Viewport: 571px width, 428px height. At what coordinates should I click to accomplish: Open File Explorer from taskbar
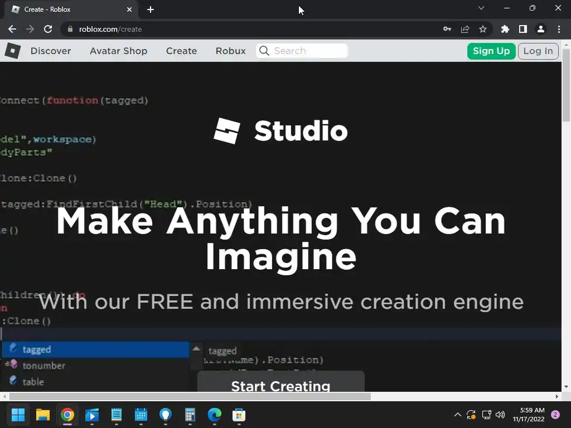coord(42,415)
